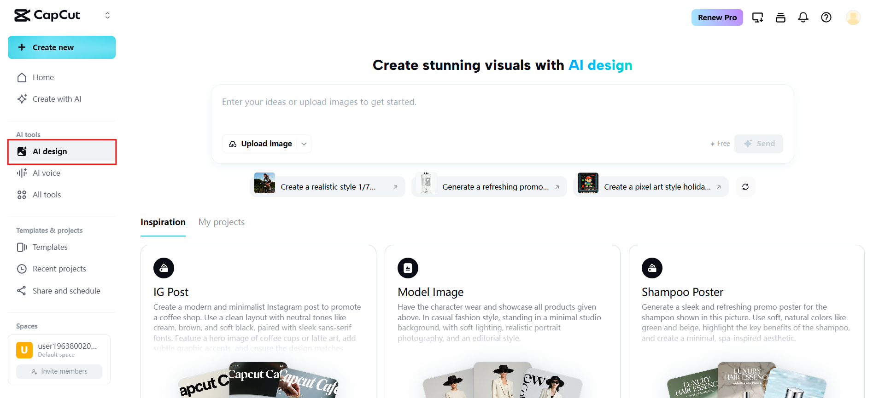Select the user196380020 default space
This screenshot has height=398, width=879.
coord(59,350)
